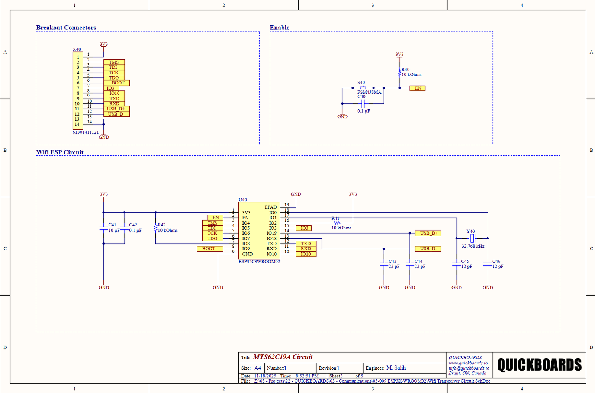Click the info@quickboards.io email address
This screenshot has width=595, height=393.
click(469, 368)
